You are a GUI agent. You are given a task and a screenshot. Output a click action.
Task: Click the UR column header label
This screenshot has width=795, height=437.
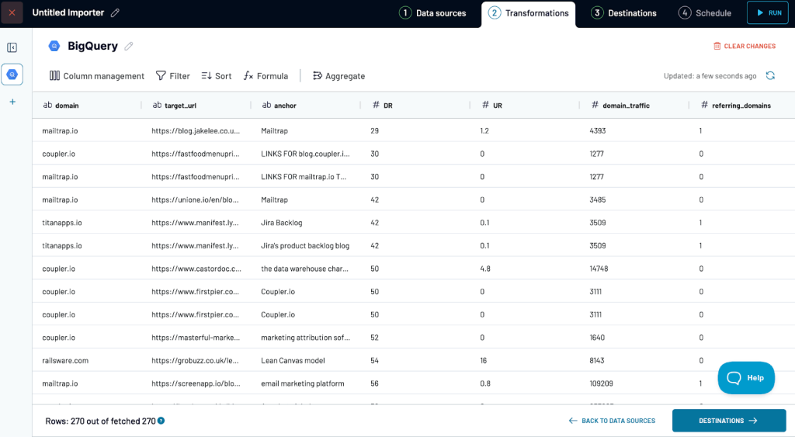(x=498, y=106)
